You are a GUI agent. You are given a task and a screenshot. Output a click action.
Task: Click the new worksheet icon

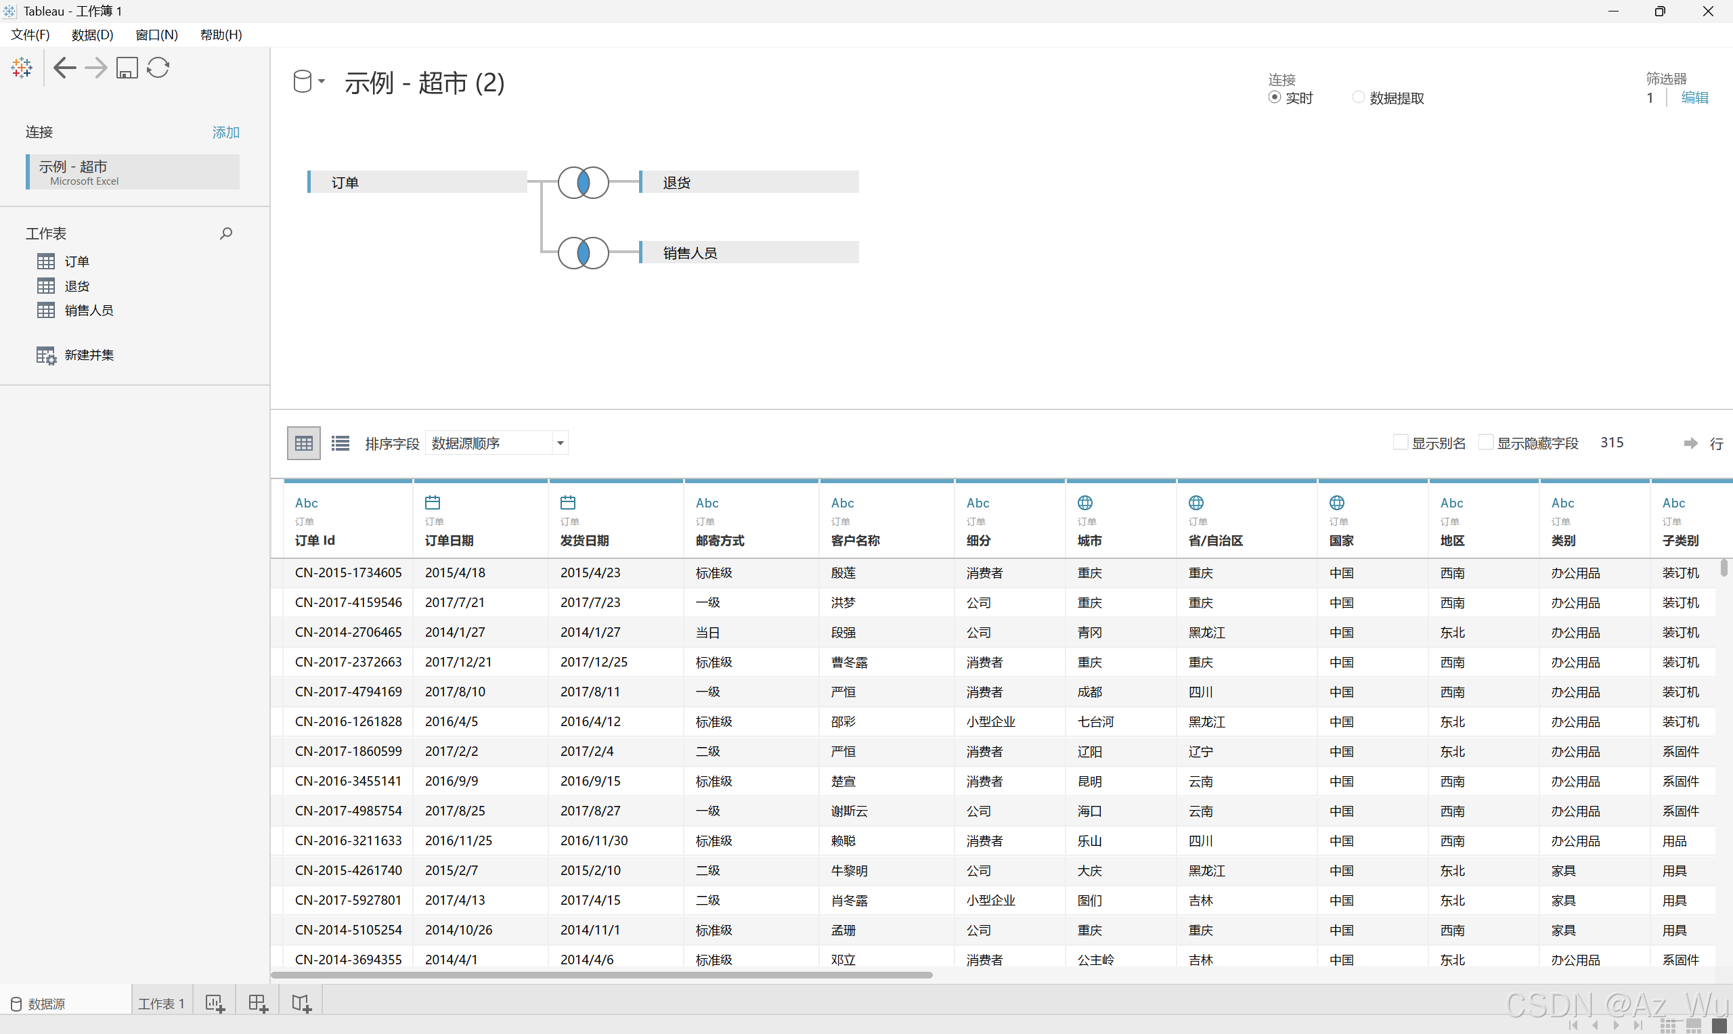215,1004
